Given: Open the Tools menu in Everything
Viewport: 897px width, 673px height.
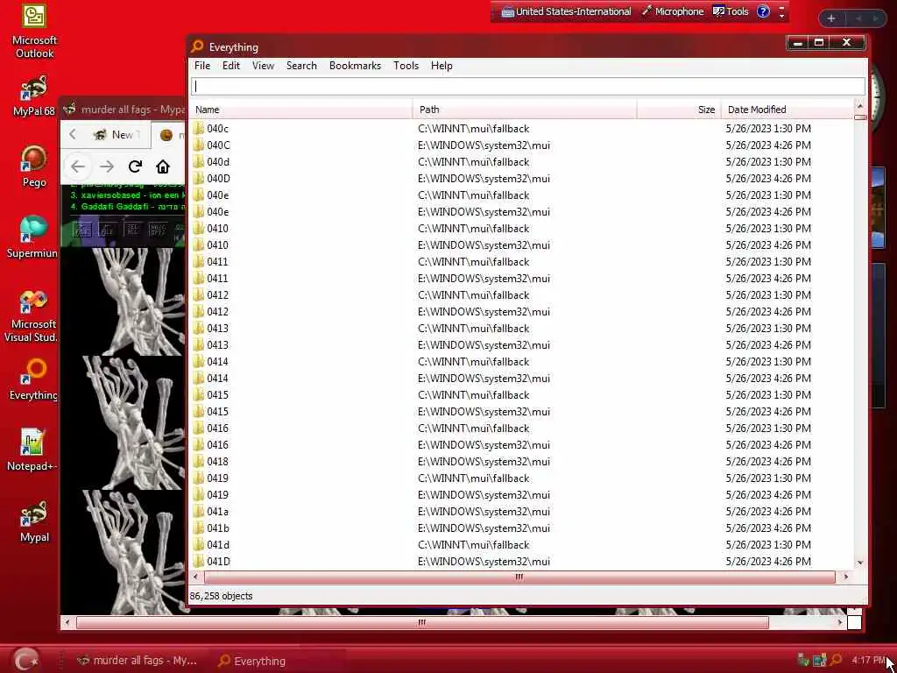Looking at the screenshot, I should click(406, 66).
